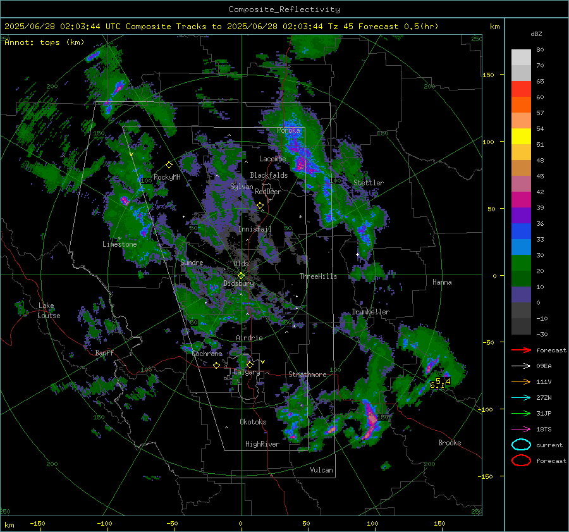Viewport: 569px width, 532px height.
Task: Click the yellow diamond marker near RedDeer
Action: click(x=260, y=206)
